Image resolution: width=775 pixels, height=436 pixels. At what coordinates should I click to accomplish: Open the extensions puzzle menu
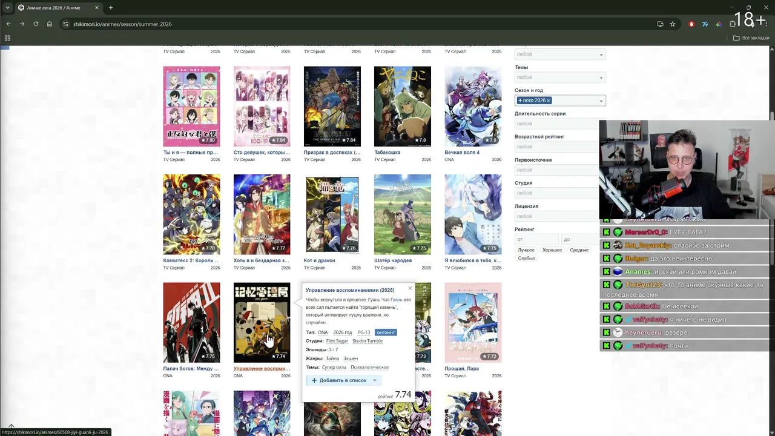click(x=733, y=24)
